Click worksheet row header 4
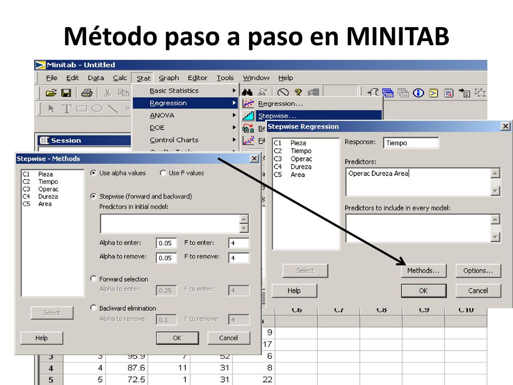 tap(51, 368)
